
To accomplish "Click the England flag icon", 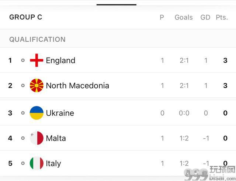I will [37, 60].
